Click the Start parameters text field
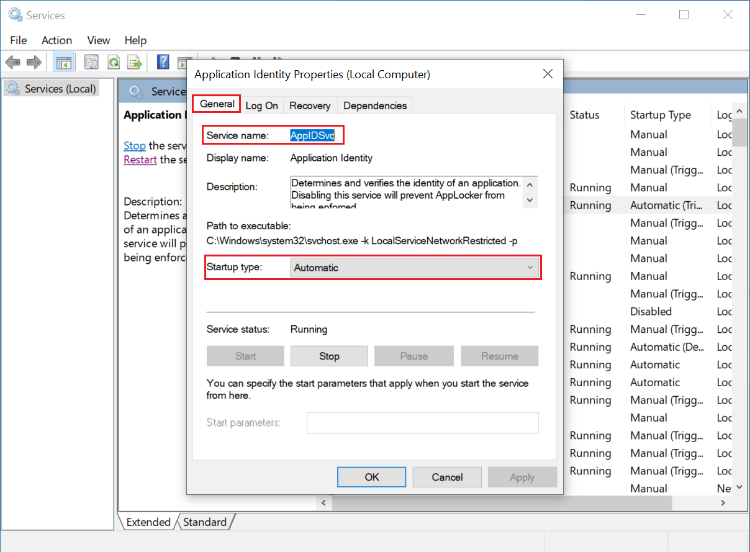750x552 pixels. pos(423,423)
